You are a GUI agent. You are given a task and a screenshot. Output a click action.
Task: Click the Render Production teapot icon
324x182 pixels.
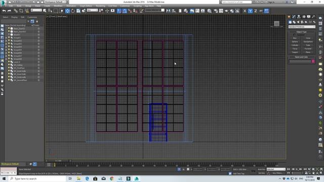[226, 11]
